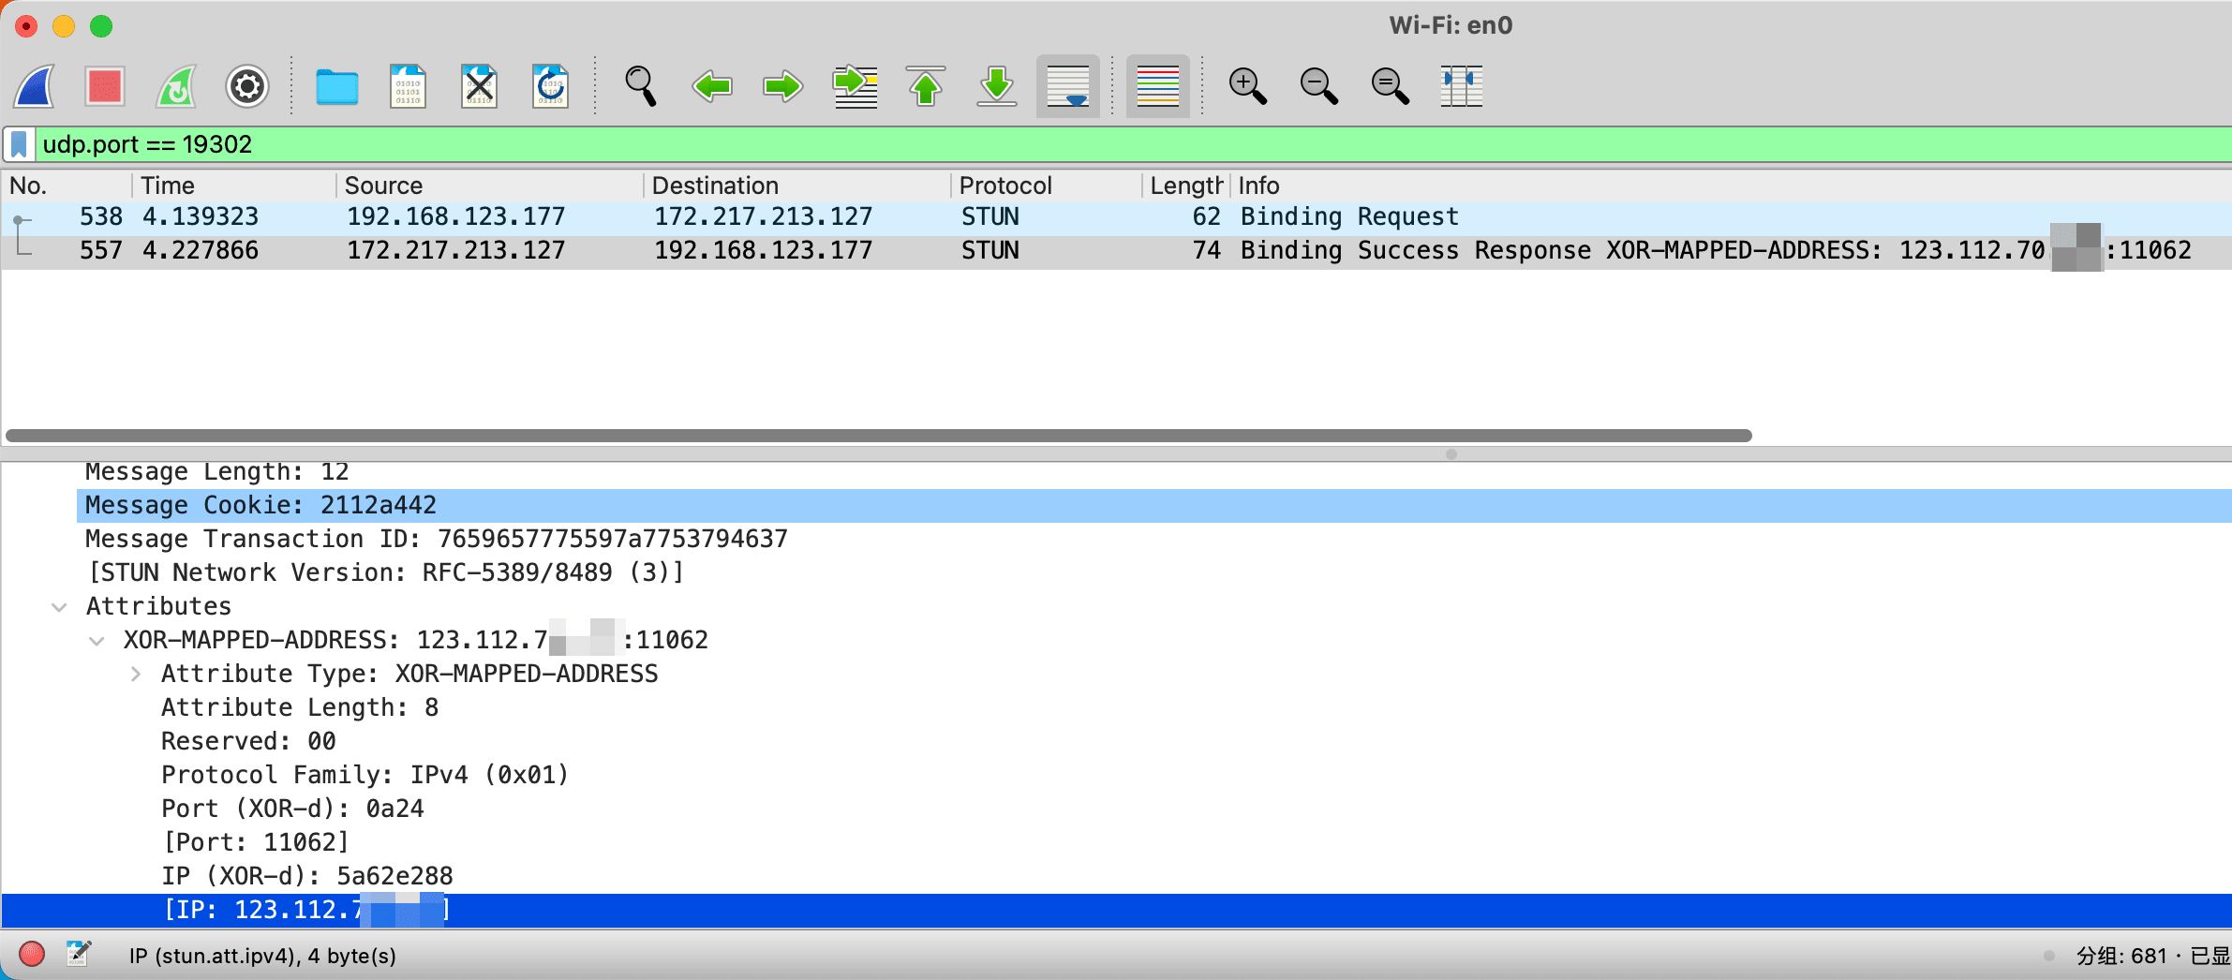Toggle packet list colorization
Viewport: 2232px width, 980px height.
click(x=1157, y=87)
